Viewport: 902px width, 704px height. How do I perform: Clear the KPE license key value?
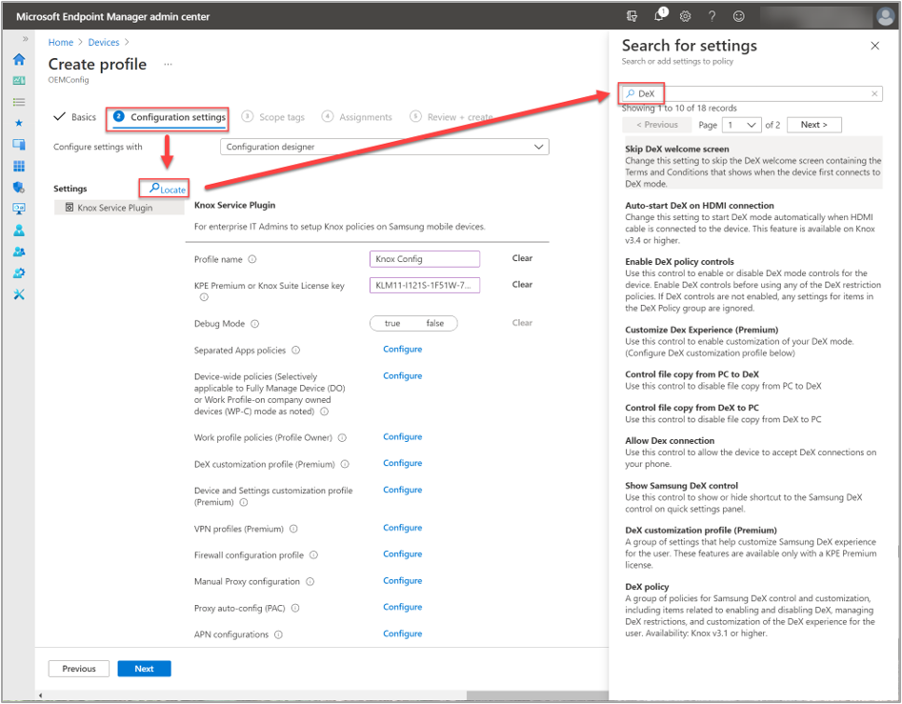point(522,284)
